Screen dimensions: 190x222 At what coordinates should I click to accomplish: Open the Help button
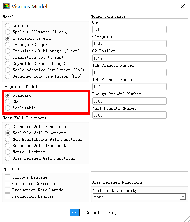113,212
